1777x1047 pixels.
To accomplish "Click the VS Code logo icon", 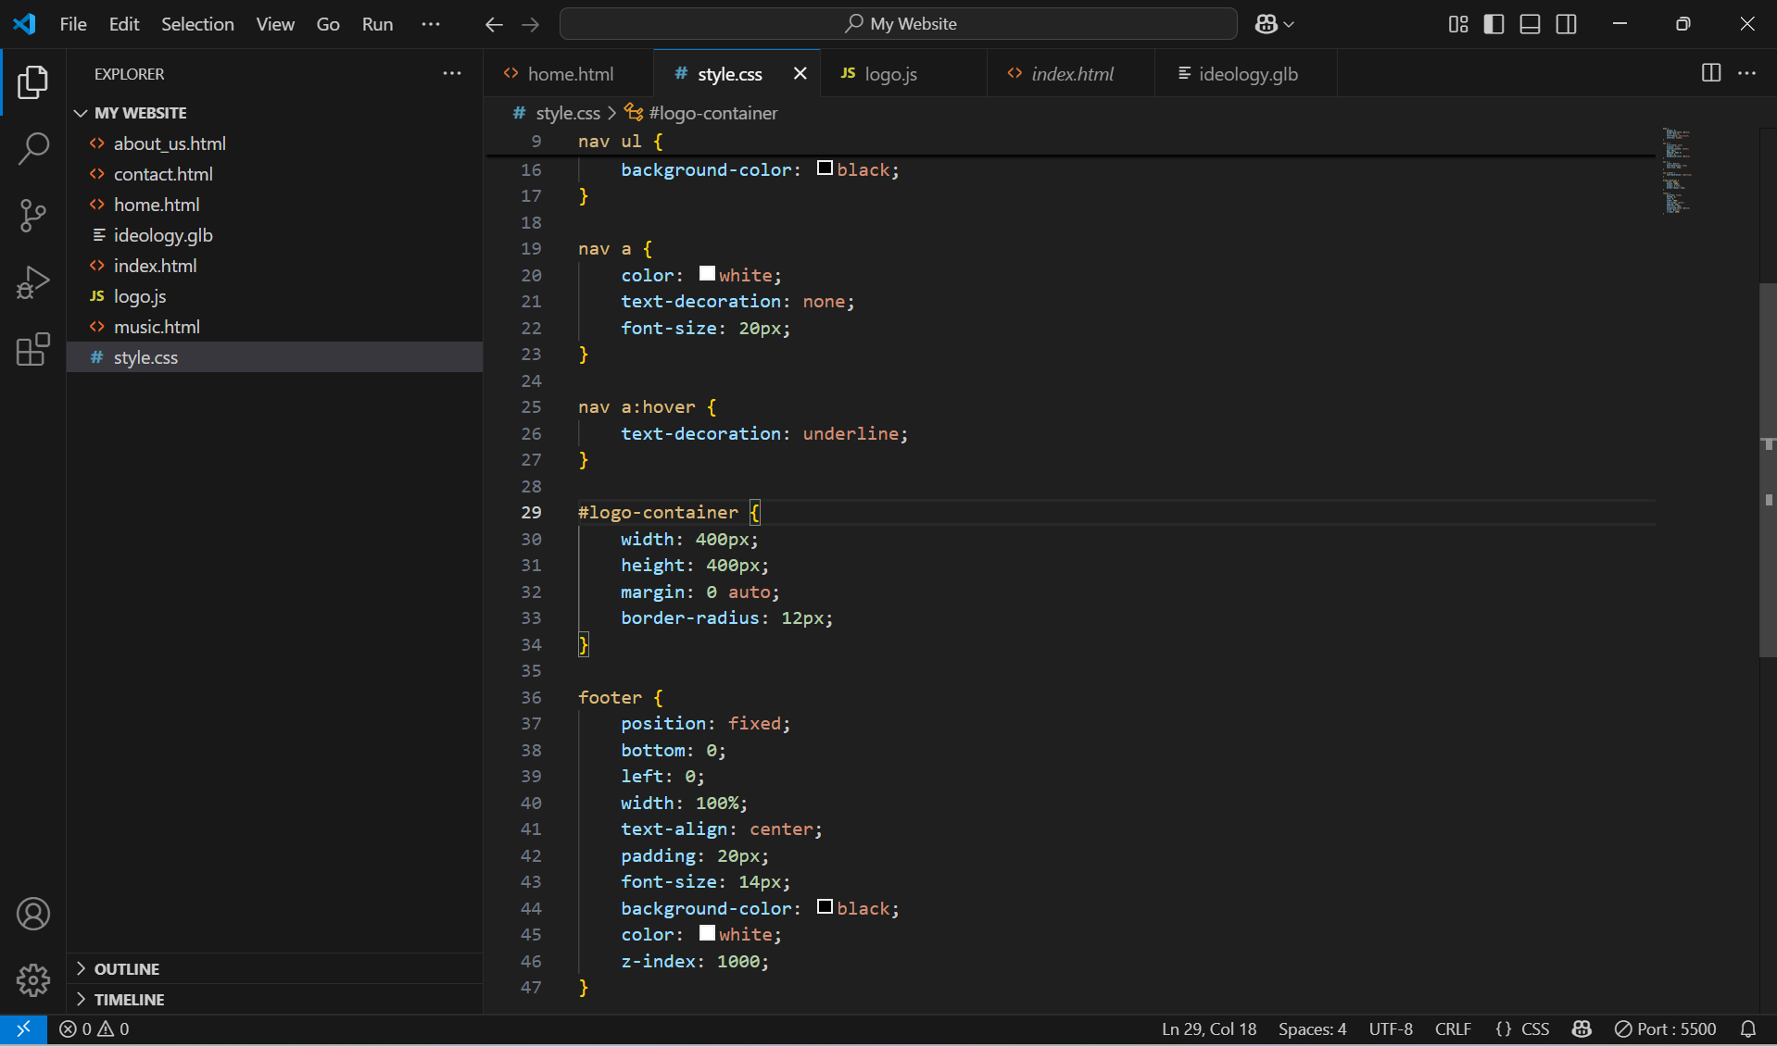I will (x=24, y=24).
